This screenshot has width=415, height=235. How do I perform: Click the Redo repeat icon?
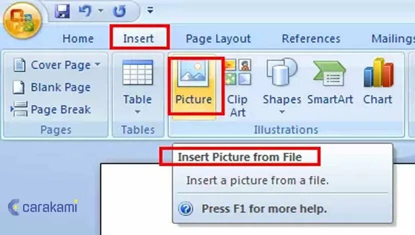pyautogui.click(x=119, y=11)
